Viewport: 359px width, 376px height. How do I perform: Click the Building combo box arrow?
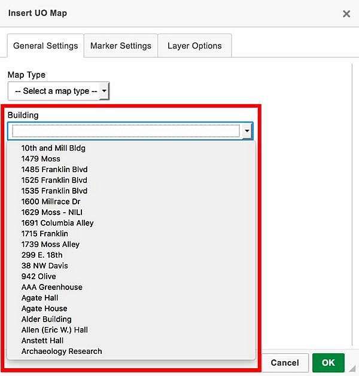tap(247, 131)
